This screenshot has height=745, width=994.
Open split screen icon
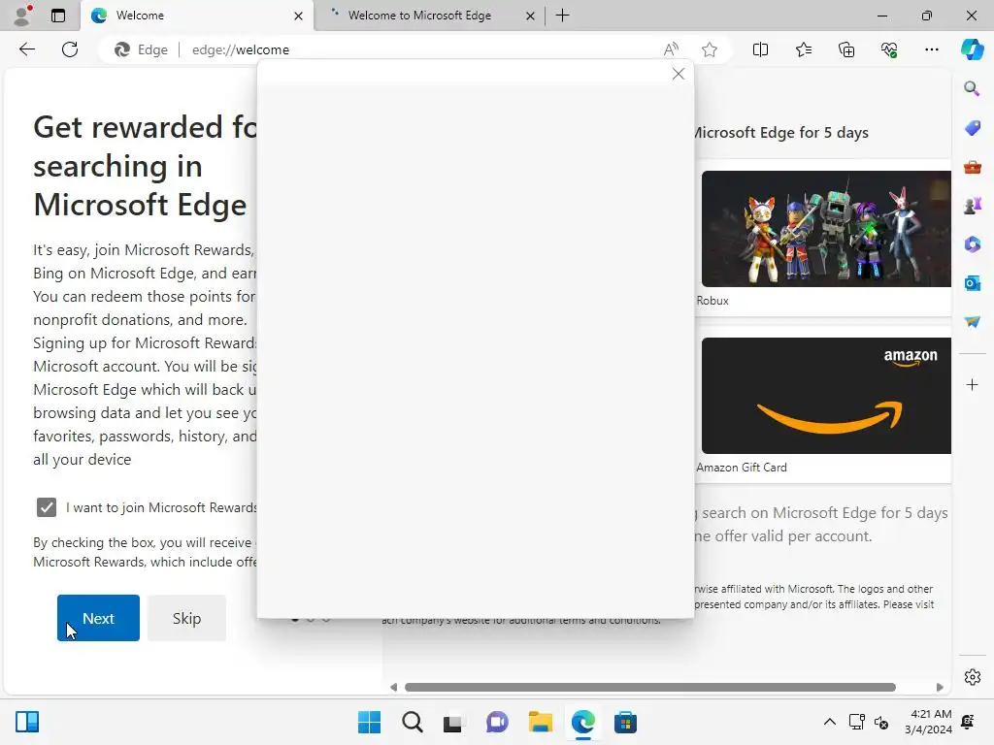[760, 49]
